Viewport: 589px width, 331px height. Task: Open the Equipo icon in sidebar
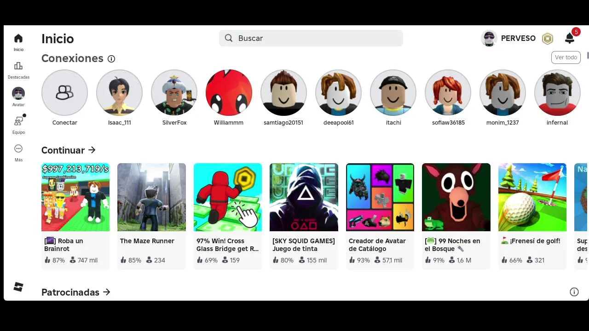(x=18, y=121)
